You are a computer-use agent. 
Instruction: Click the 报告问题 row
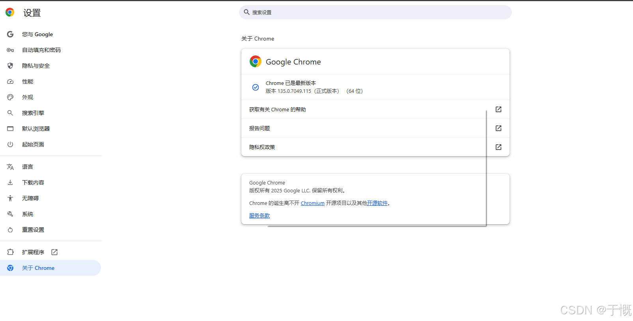click(x=375, y=128)
